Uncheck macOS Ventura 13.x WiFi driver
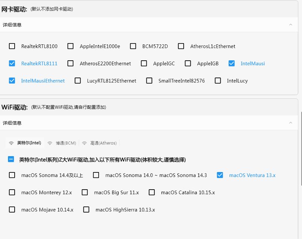 (220, 175)
